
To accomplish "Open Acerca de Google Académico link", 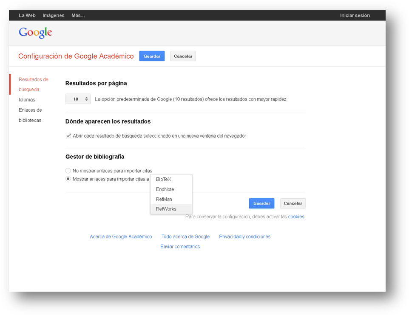I will click(x=121, y=236).
